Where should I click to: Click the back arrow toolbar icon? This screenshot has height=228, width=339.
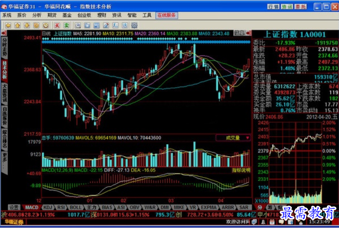(8, 26)
